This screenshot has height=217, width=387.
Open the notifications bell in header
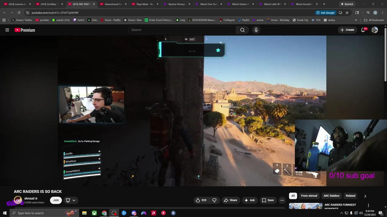(x=363, y=30)
